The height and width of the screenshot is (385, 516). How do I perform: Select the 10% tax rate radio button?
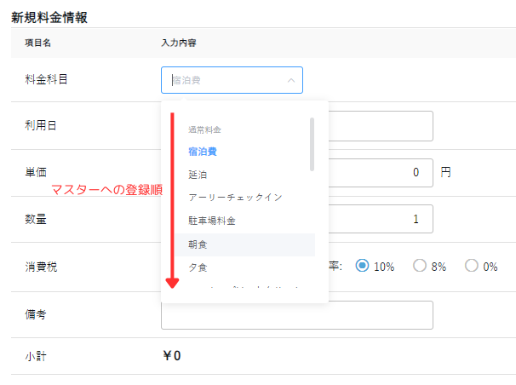(363, 266)
